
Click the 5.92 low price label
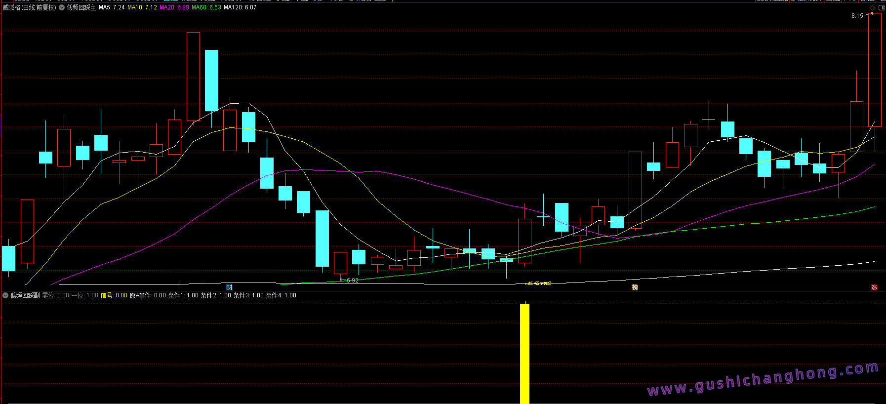coord(353,281)
